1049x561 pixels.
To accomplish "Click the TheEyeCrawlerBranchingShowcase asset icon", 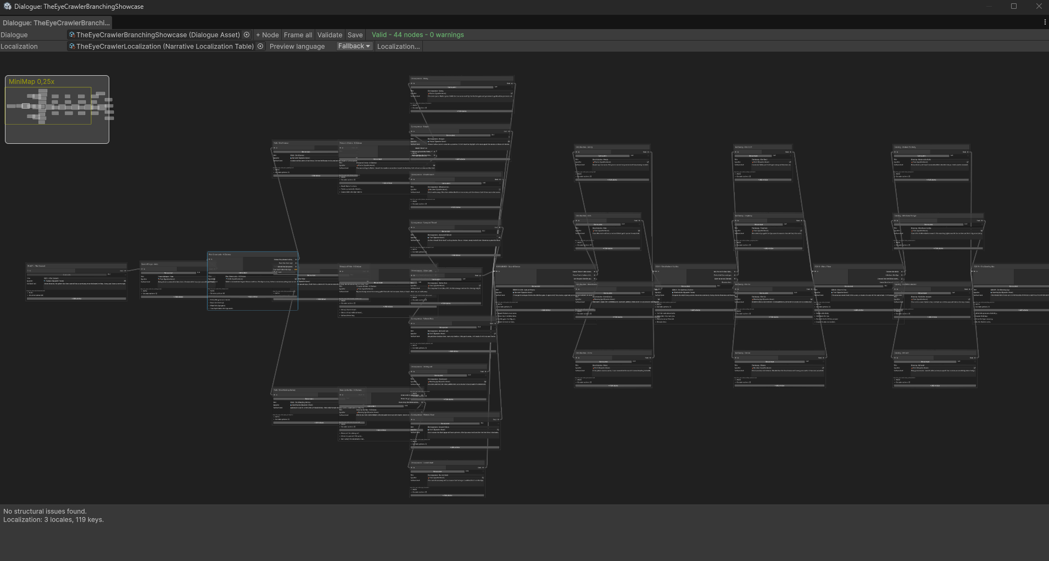I will (72, 35).
